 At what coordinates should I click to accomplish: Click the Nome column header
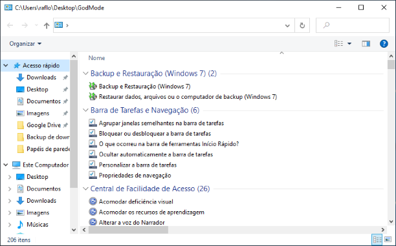[96, 58]
